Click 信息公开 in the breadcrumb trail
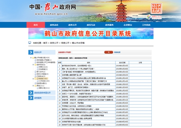This screenshot has width=181, height=128. 65,43
